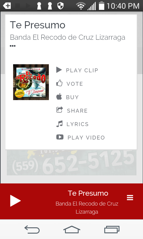The image size is (143, 239).
Task: Tap the Android back navigation button
Action: (32, 229)
